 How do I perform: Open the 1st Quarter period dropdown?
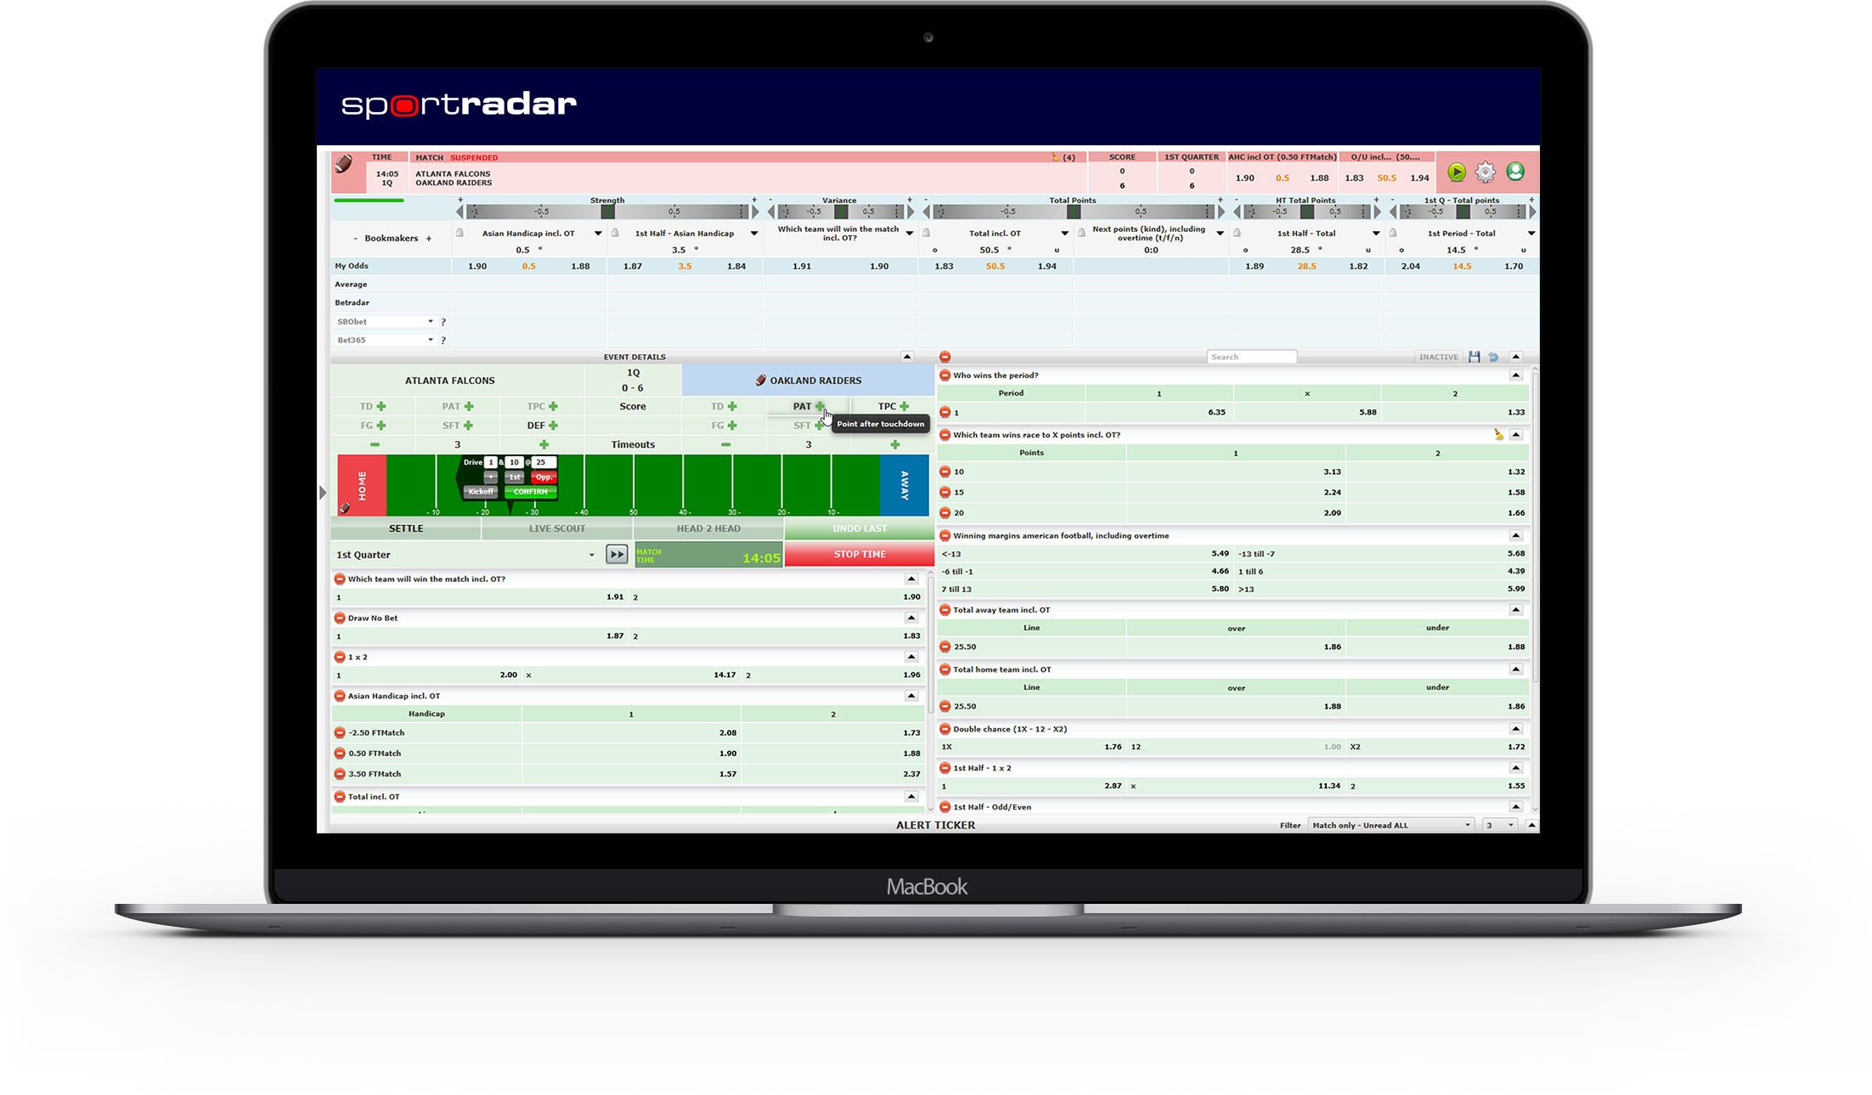pos(591,555)
